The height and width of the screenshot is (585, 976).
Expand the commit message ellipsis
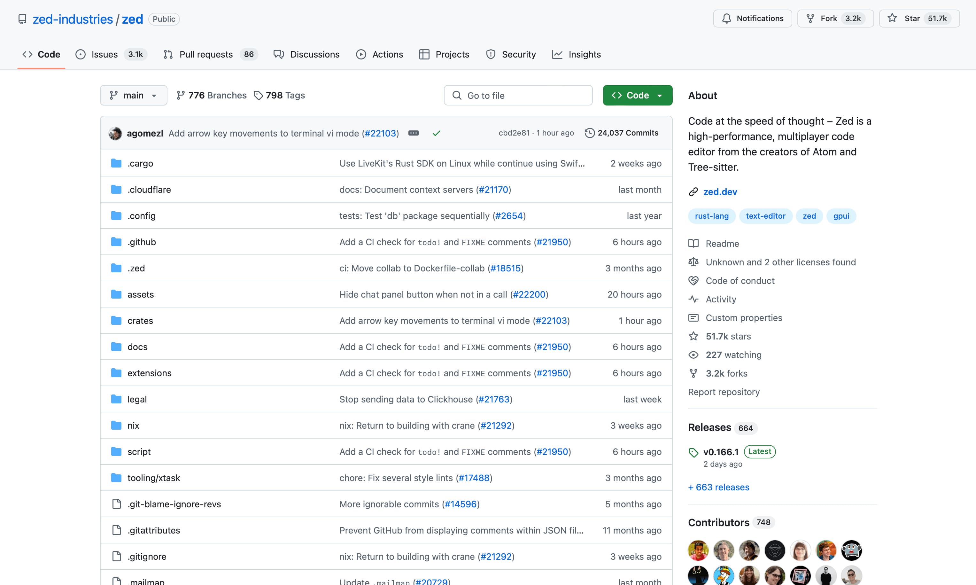coord(413,133)
